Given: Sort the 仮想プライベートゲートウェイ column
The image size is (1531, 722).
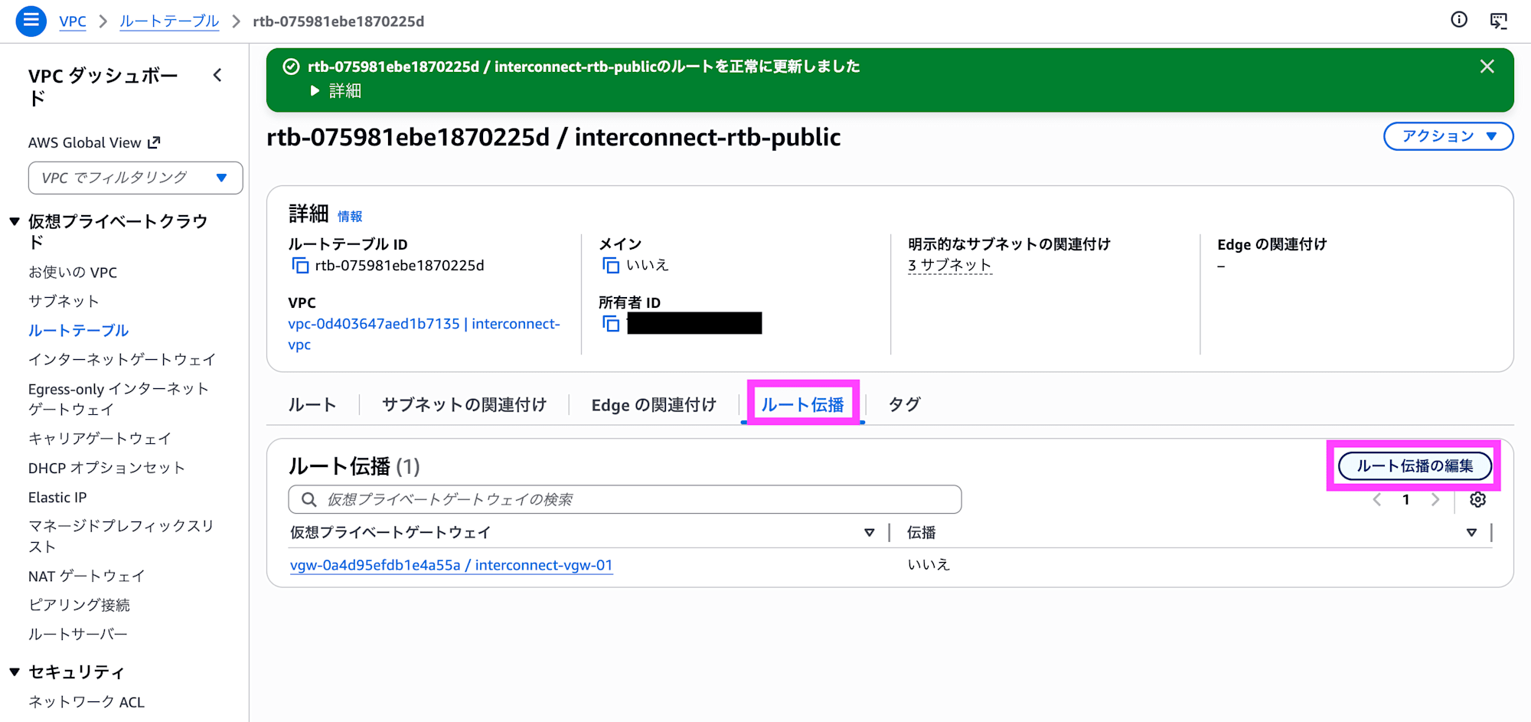Looking at the screenshot, I should coord(870,532).
